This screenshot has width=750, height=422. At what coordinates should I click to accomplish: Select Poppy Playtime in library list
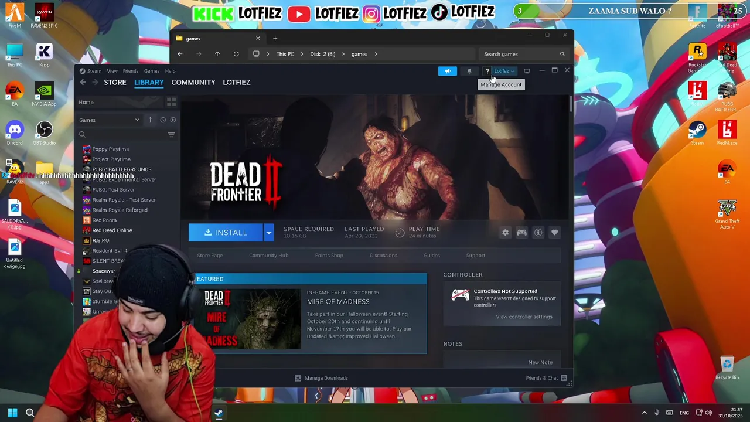110,149
